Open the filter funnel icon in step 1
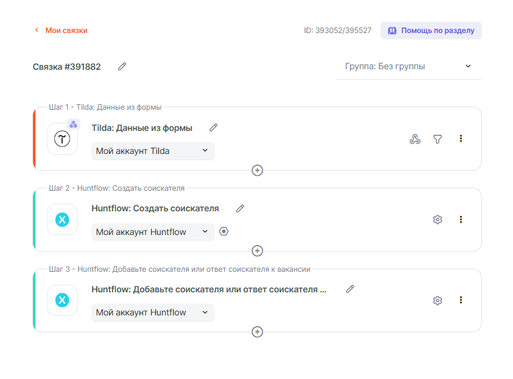Image resolution: width=513 pixels, height=379 pixels. coord(438,139)
